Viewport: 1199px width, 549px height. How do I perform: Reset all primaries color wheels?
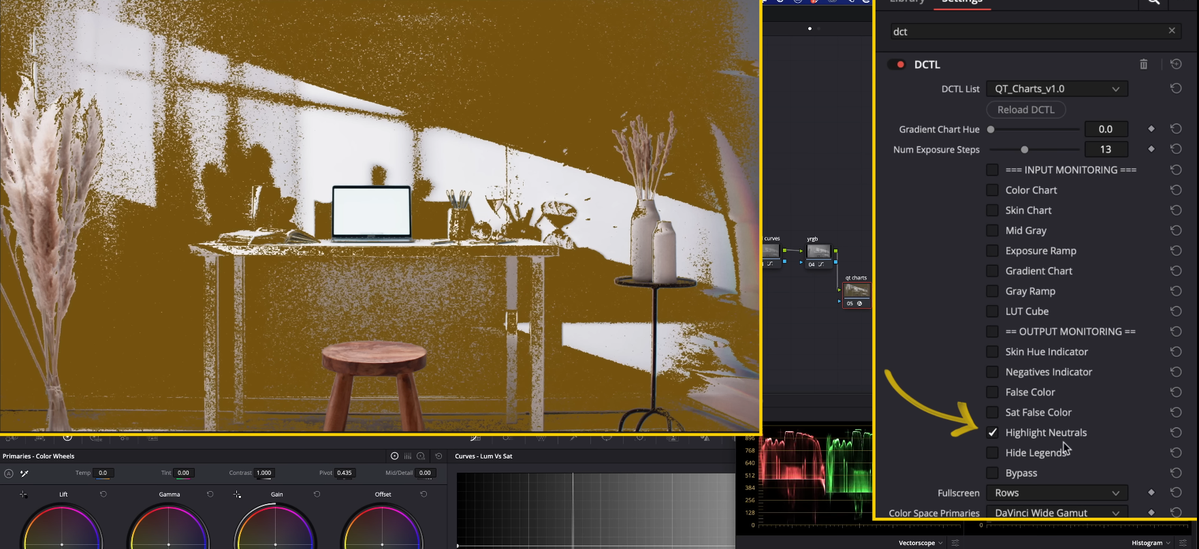click(439, 456)
